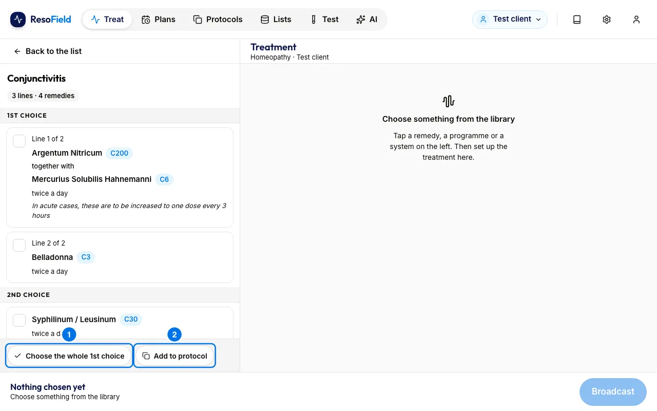This screenshot has height=411, width=657.
Task: Click the C6 potency badge
Action: pyautogui.click(x=164, y=179)
